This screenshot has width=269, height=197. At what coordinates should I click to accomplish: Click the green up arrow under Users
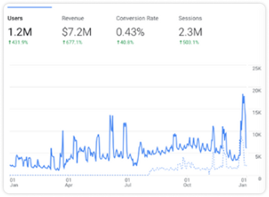tap(9, 42)
